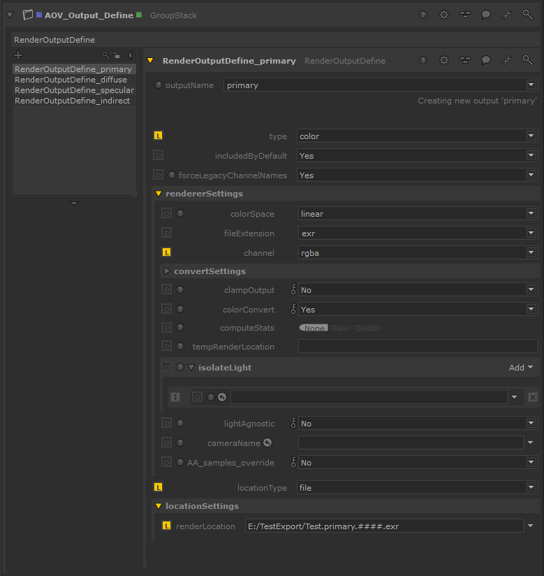Remove the isolateLight entry with the X icon
This screenshot has height=576, width=544.
[x=532, y=397]
